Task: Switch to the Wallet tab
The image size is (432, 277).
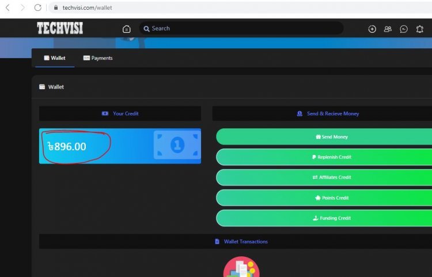Action: click(x=55, y=58)
